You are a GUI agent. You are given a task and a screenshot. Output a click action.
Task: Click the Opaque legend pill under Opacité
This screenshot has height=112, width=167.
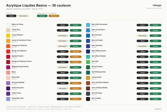point(11,16)
